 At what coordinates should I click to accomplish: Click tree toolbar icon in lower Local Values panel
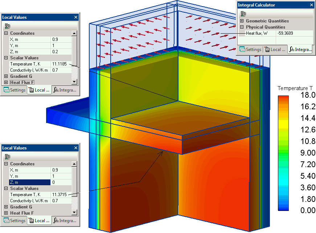[x=7, y=157]
